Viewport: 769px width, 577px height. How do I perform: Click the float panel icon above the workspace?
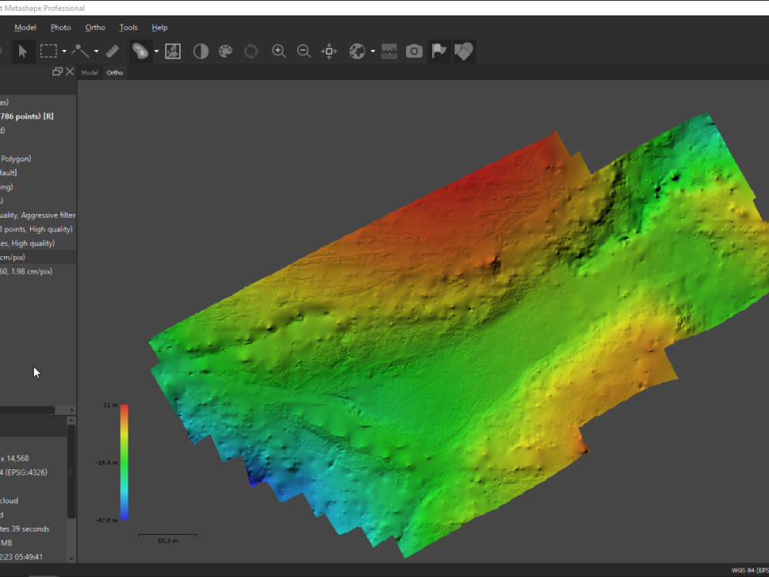57,71
